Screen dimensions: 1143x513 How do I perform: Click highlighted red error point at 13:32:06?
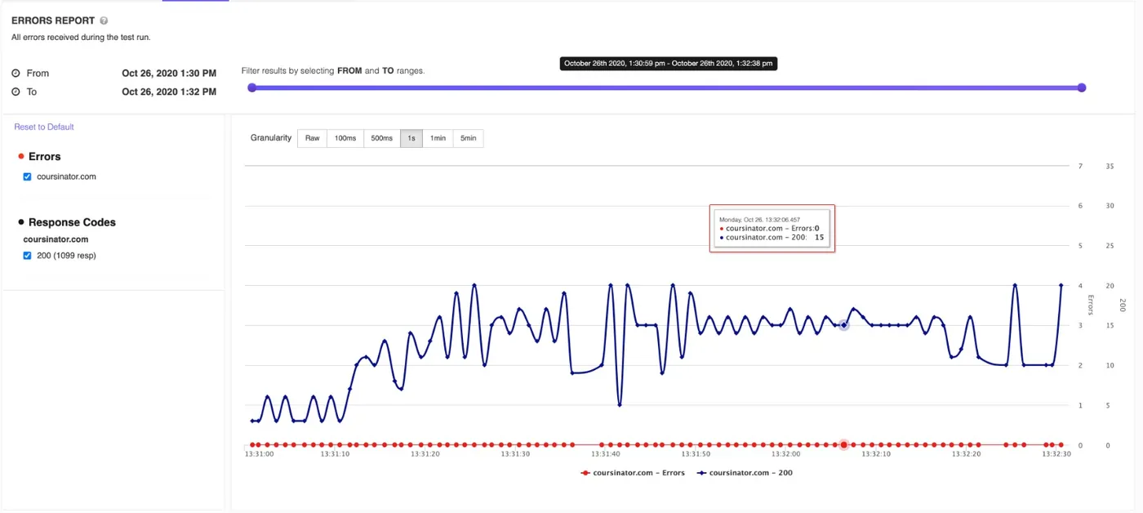(x=844, y=445)
